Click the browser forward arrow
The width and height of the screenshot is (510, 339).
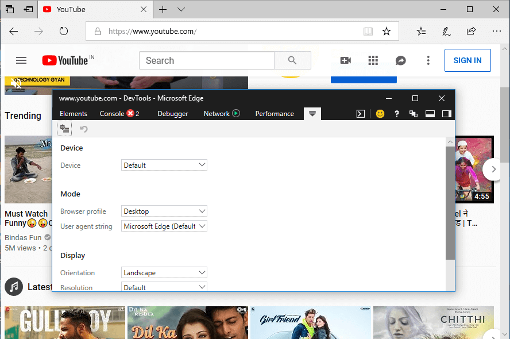point(38,31)
